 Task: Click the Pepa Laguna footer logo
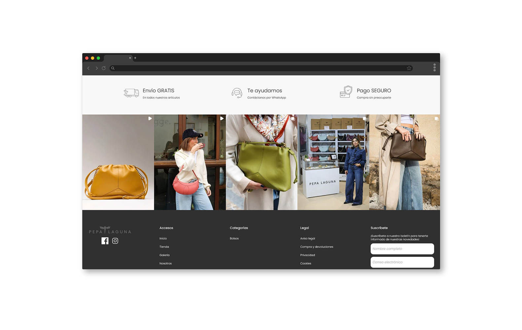click(110, 230)
